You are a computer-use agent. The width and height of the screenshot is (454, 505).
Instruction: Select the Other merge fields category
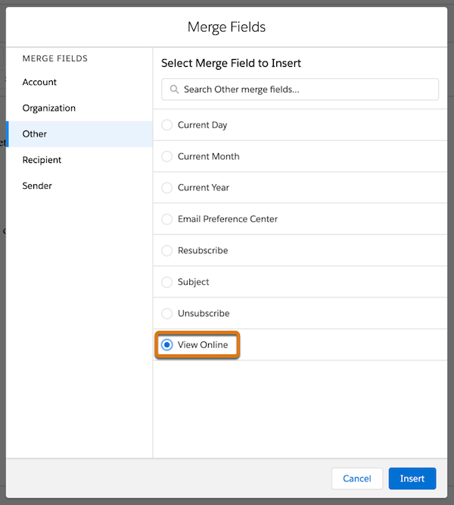[x=79, y=134]
